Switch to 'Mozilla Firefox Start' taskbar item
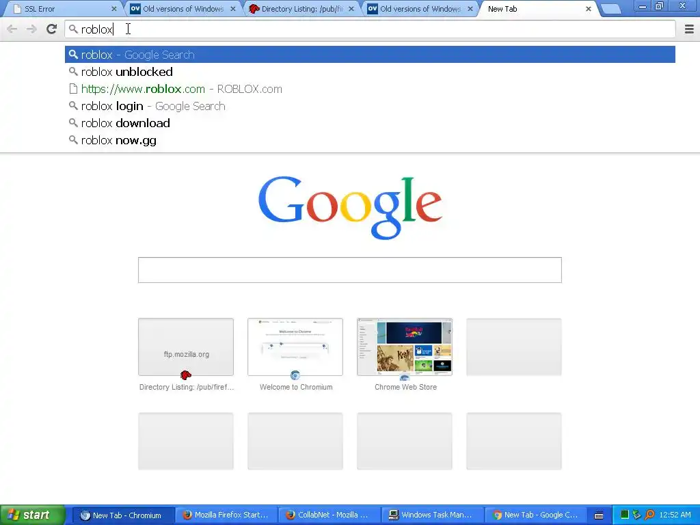Viewport: 700px width, 525px height. [x=226, y=515]
